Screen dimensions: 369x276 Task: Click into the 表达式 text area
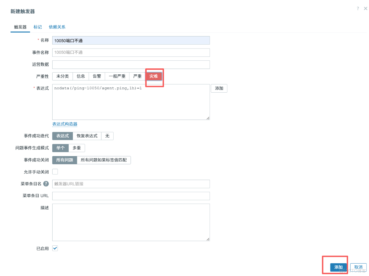(x=131, y=102)
